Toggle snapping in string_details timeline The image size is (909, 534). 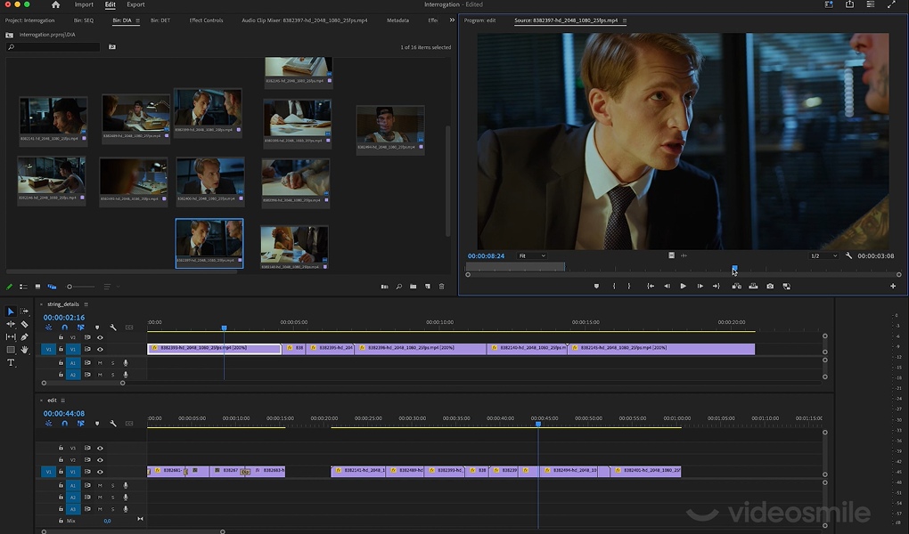64,328
